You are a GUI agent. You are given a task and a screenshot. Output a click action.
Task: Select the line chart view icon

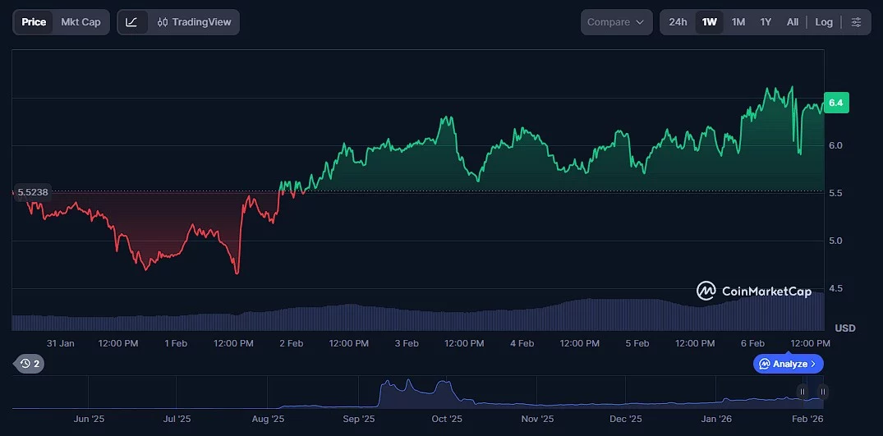coord(131,22)
